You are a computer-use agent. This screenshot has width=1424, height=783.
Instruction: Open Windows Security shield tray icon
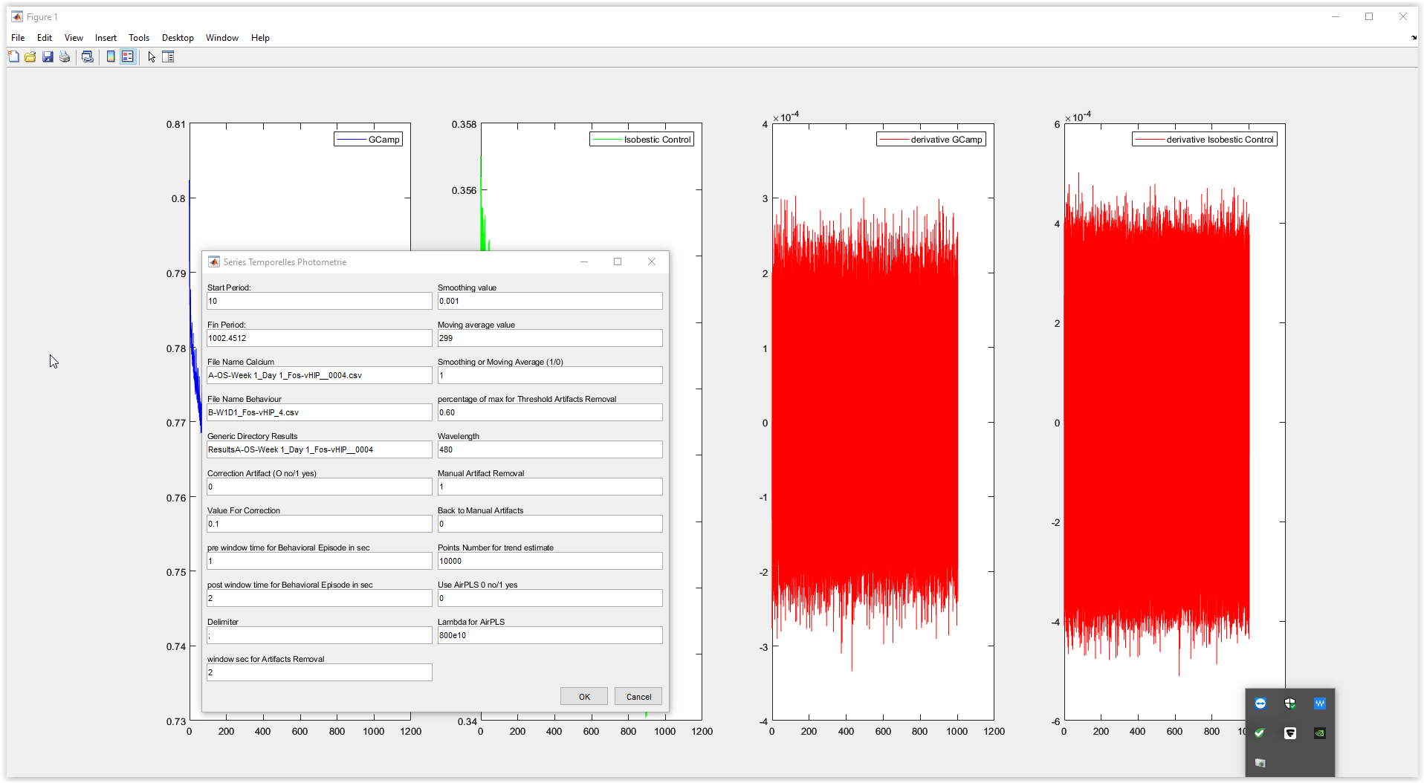[1290, 704]
